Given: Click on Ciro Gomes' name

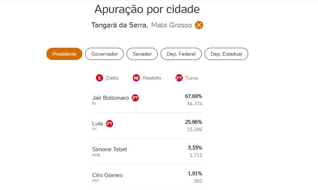Looking at the screenshot, I should point(107,175).
